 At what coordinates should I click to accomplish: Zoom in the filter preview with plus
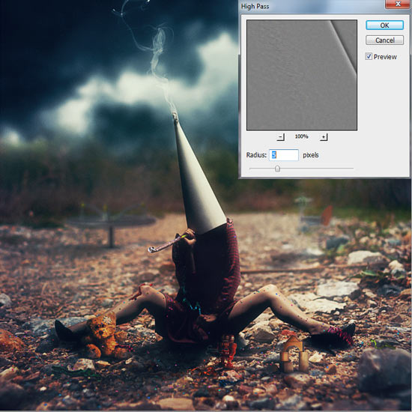pos(324,137)
